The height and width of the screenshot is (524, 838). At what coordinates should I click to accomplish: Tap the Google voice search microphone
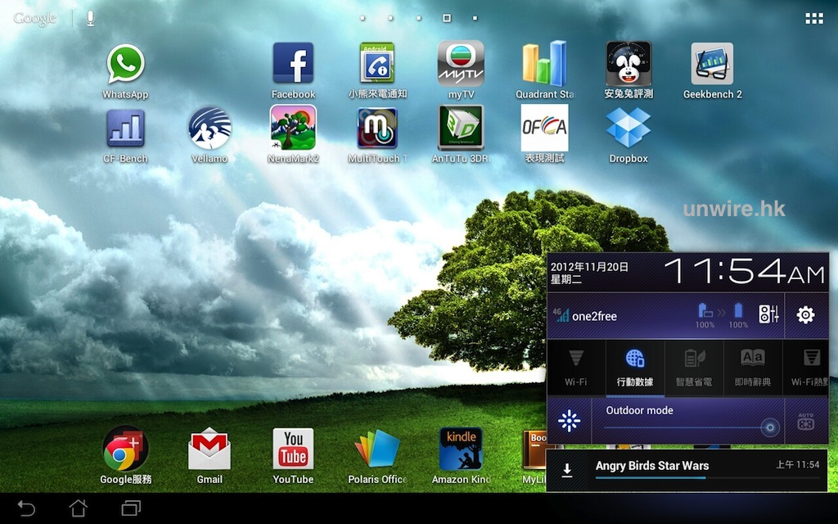point(90,18)
